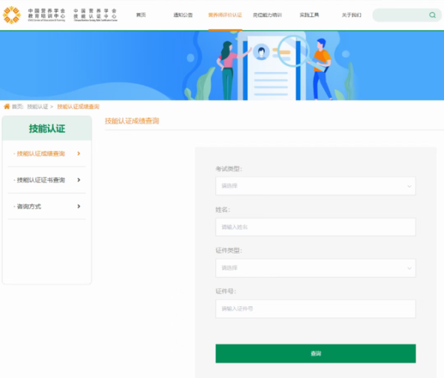Click arrow beside 咨询方式
The width and height of the screenshot is (444, 378).
[x=78, y=206]
